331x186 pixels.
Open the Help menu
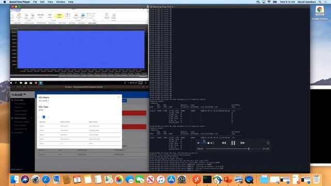click(x=71, y=2)
